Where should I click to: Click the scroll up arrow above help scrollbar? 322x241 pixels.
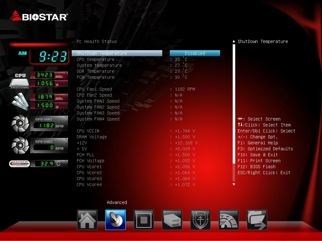pyautogui.click(x=234, y=41)
